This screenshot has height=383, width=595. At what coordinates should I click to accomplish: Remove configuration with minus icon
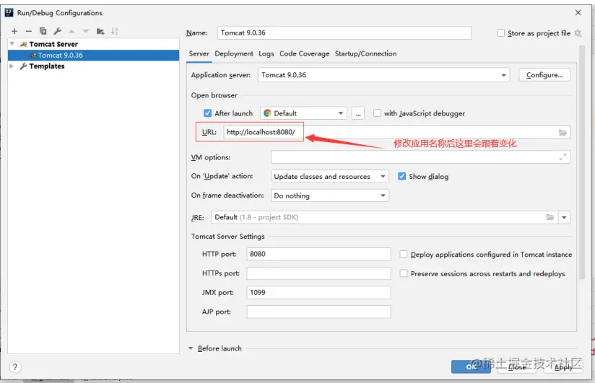29,31
